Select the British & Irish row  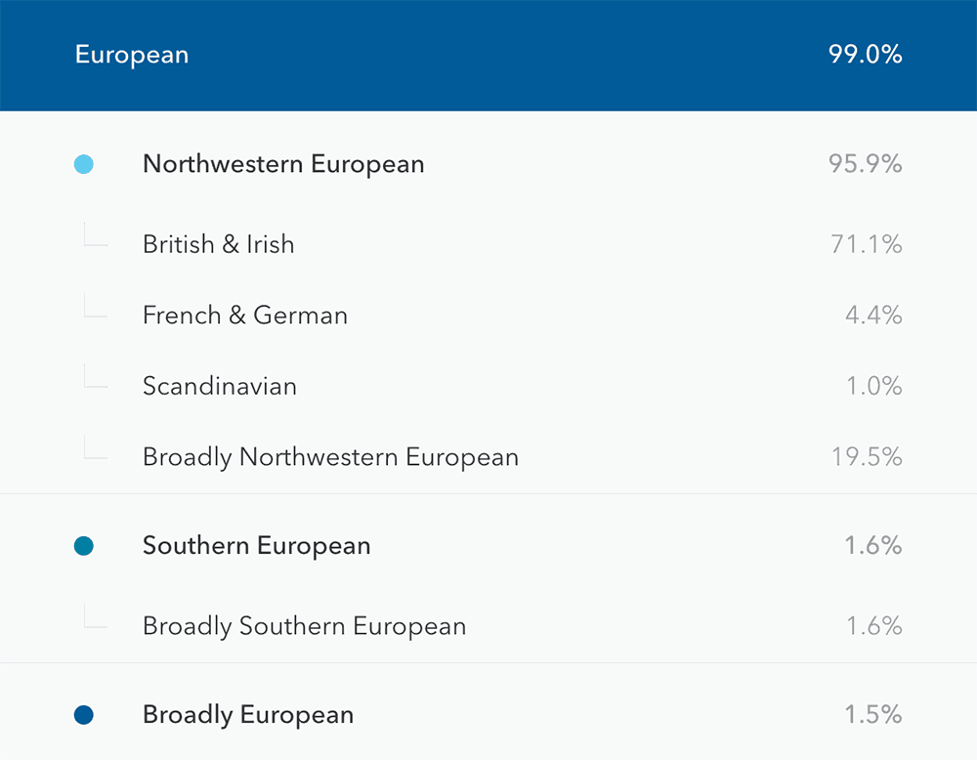click(218, 244)
